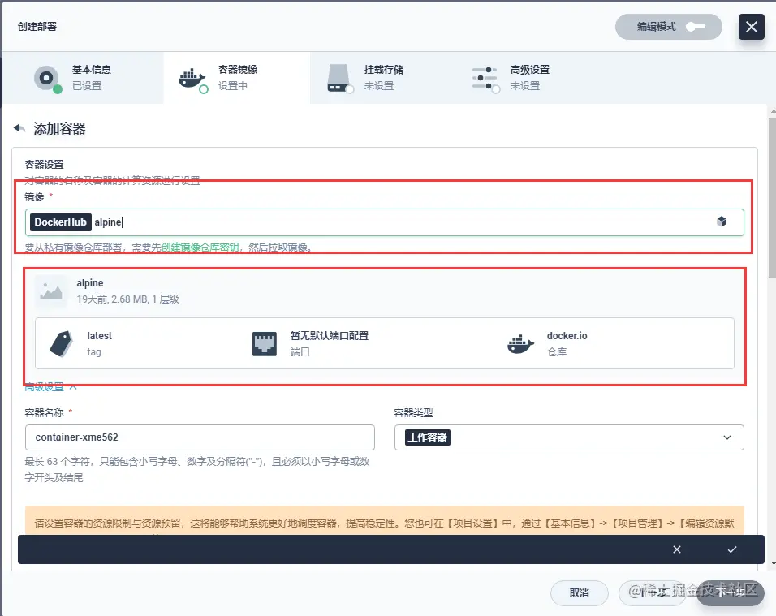Cancel with the X on dark bar
Viewport: 776px width, 616px height.
click(x=676, y=549)
